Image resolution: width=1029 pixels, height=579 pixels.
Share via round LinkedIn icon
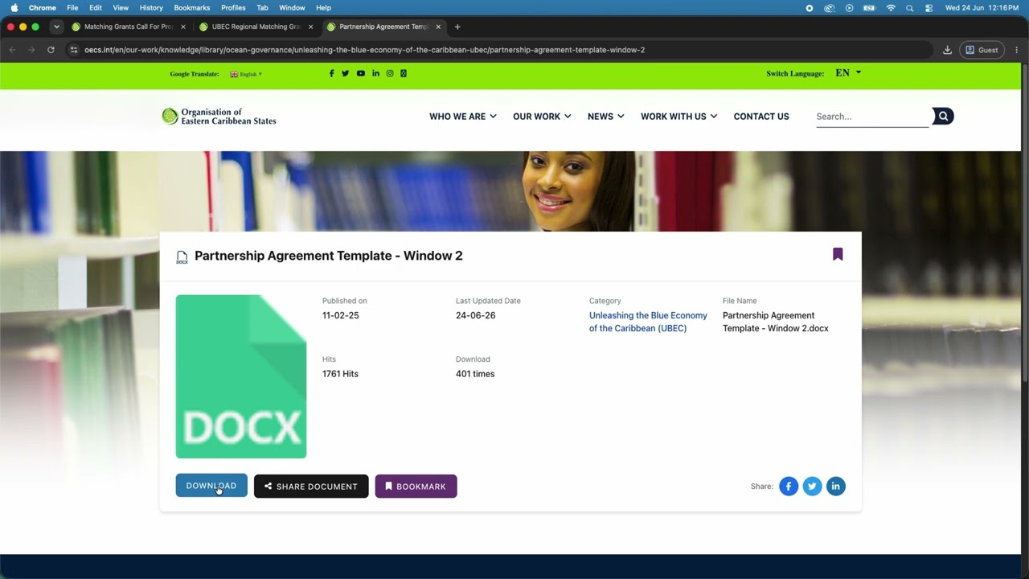pos(836,486)
